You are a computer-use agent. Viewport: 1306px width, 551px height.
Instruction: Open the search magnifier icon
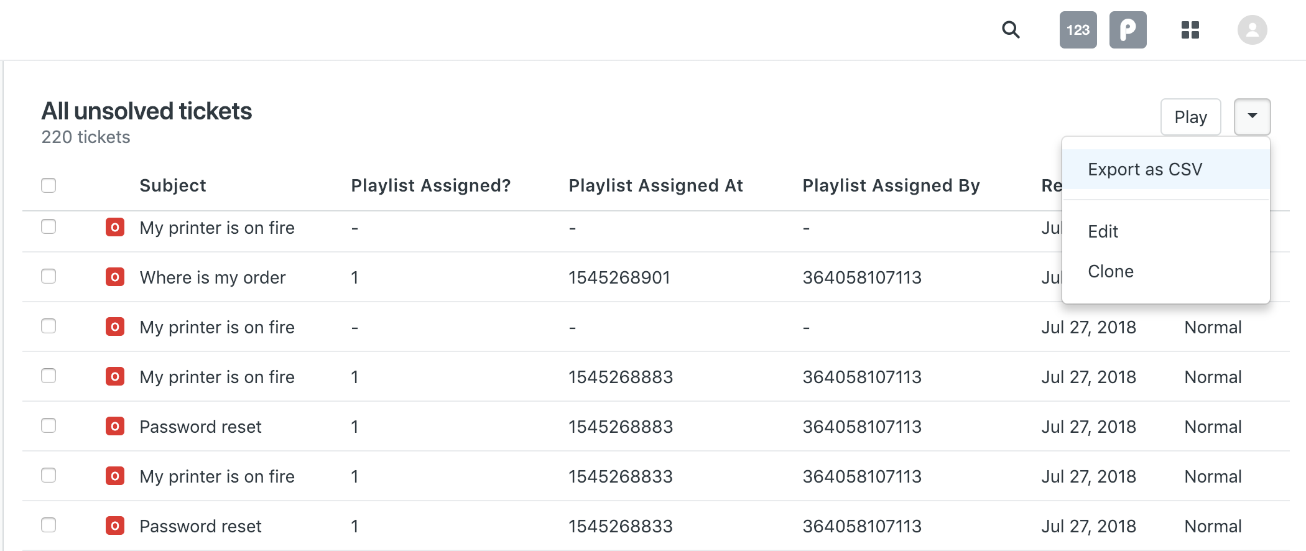1011,29
